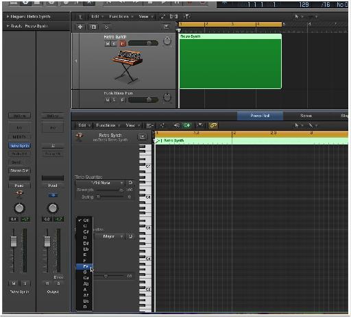Choose G in scale key list
The image size is (351, 317).
pyautogui.click(x=84, y=272)
